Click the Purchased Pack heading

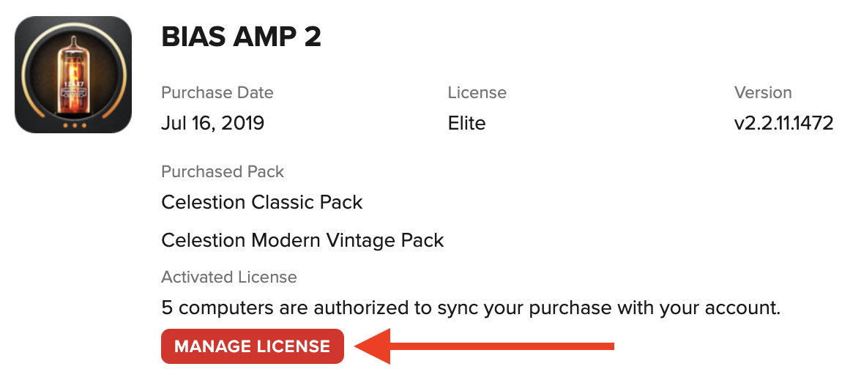[x=223, y=171]
